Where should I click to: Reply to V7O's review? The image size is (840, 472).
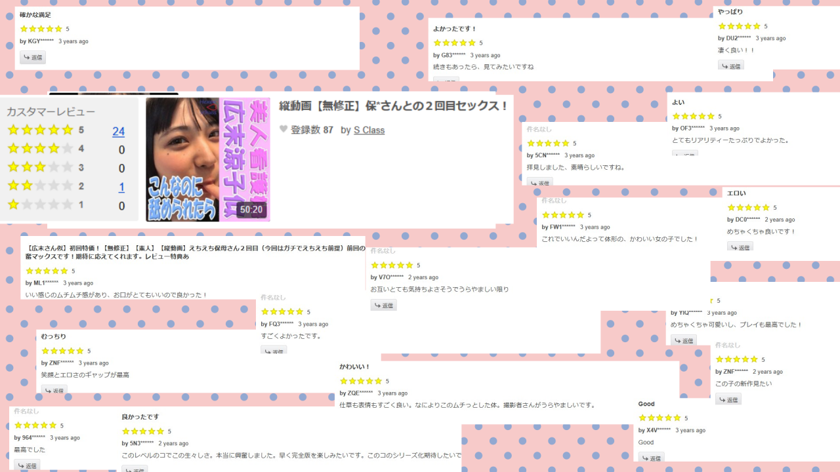tap(384, 305)
